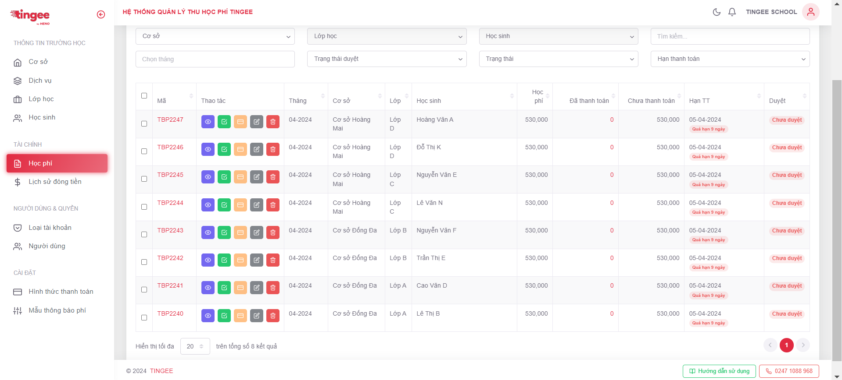Viewport: 842px width, 380px height.
Task: Tick the checkbox for row TBP2240
Action: point(144,317)
